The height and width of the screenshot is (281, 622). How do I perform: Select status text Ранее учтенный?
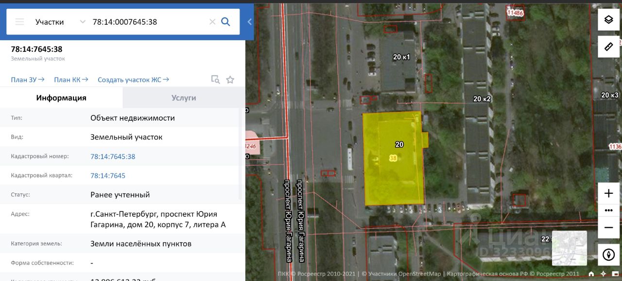point(120,195)
